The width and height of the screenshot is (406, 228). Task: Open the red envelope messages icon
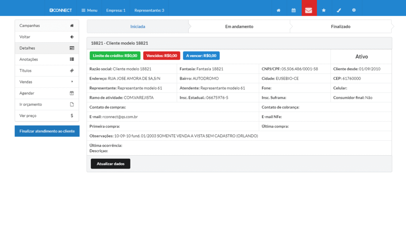[x=308, y=10]
